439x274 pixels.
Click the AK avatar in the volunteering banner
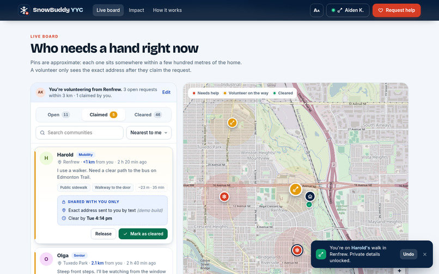[41, 92]
